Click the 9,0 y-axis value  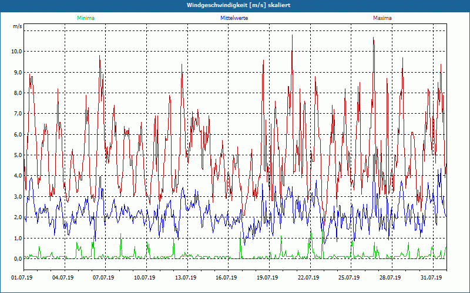[x=18, y=72]
